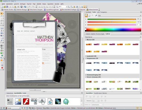Click the rainbow color spectrum bar
The height and width of the screenshot is (110, 142).
pyautogui.click(x=114, y=29)
